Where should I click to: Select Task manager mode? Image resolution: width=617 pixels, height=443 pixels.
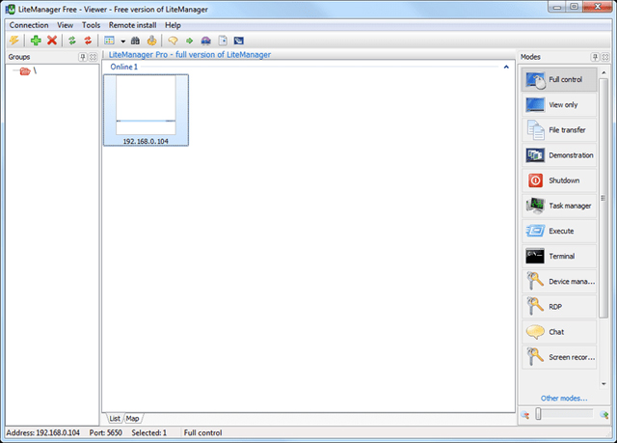click(x=559, y=206)
